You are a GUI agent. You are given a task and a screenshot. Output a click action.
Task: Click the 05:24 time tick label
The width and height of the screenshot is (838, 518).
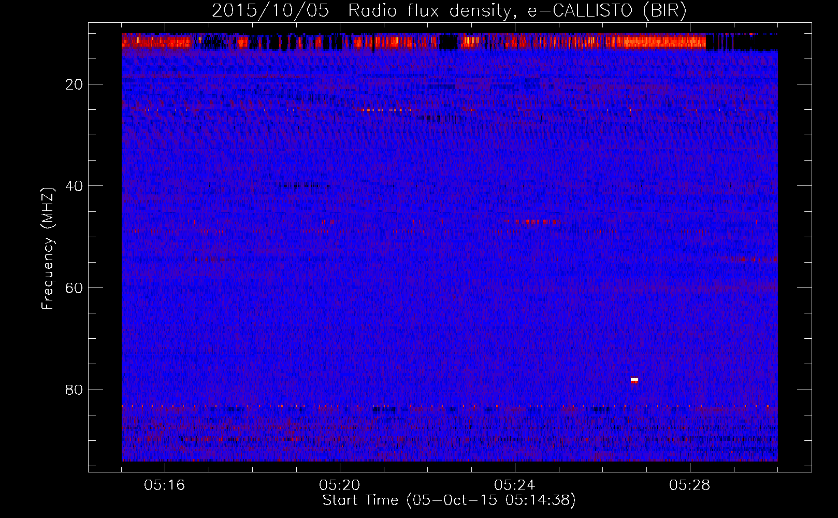point(515,485)
